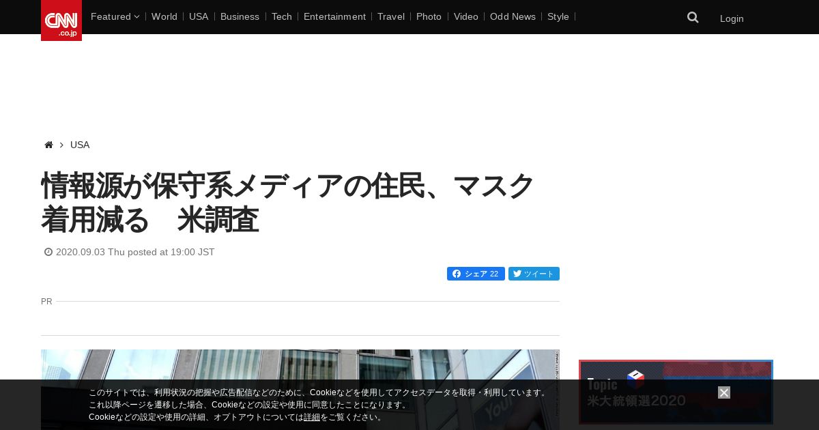Open the Style section

tap(558, 16)
